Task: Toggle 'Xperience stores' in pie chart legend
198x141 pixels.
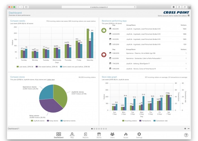Action: pos(67,121)
